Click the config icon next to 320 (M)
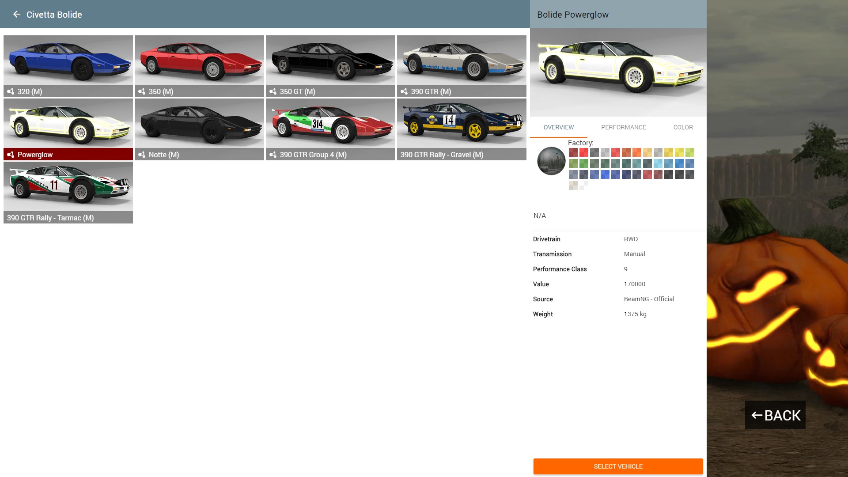The image size is (848, 477). pos(11,91)
